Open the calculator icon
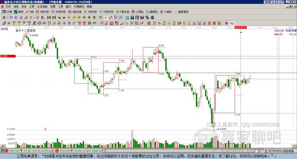This screenshot has width=297, height=159. (x=132, y=18)
